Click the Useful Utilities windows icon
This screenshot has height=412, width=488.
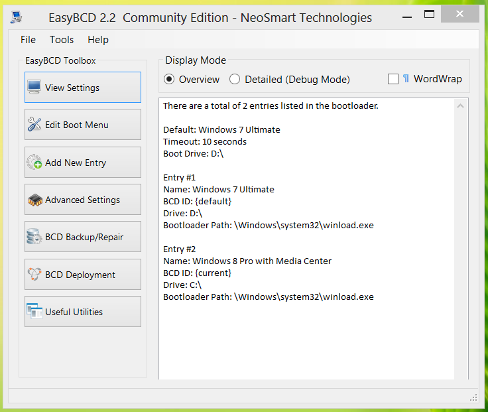(34, 312)
